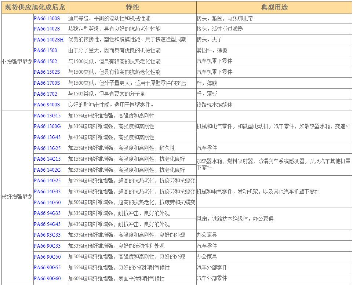Click the PA66 93G33 link
Viewport: 353px width, 285px height.
(47, 235)
